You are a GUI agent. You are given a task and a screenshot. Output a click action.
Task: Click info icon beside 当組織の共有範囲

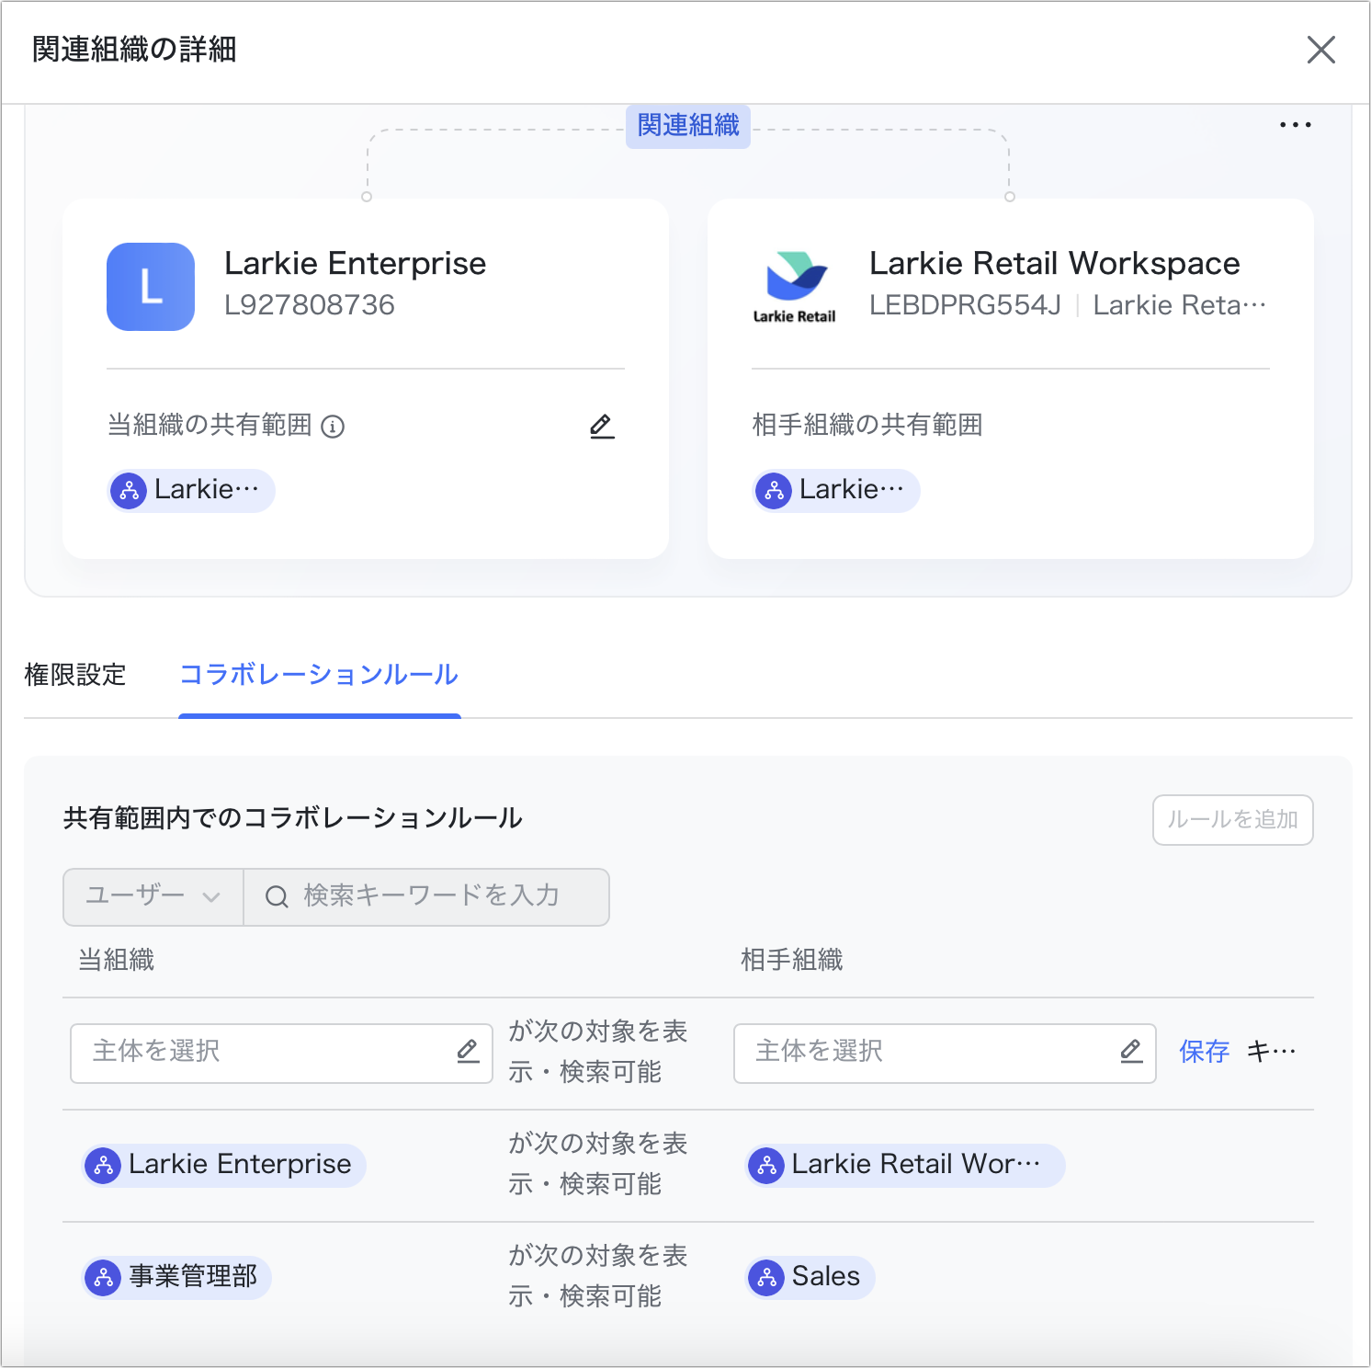pos(333,427)
